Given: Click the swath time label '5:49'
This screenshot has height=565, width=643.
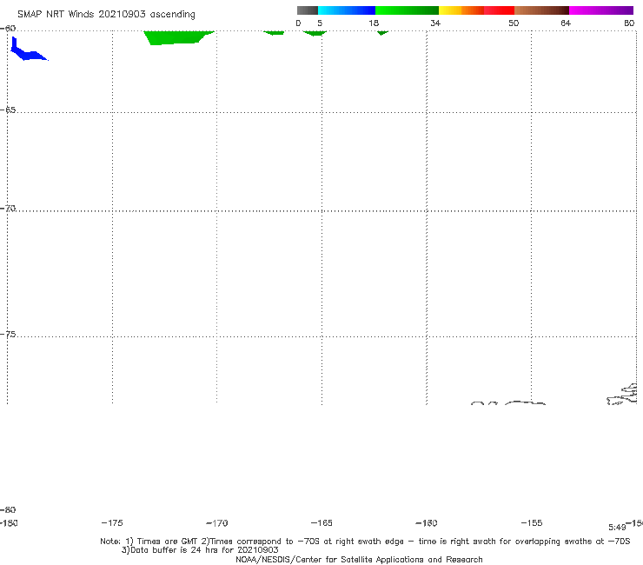Looking at the screenshot, I should [x=617, y=528].
